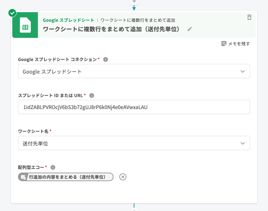The width and height of the screenshot is (268, 211).
Task: Add a step using the bottom plus button
Action: (x=134, y=209)
